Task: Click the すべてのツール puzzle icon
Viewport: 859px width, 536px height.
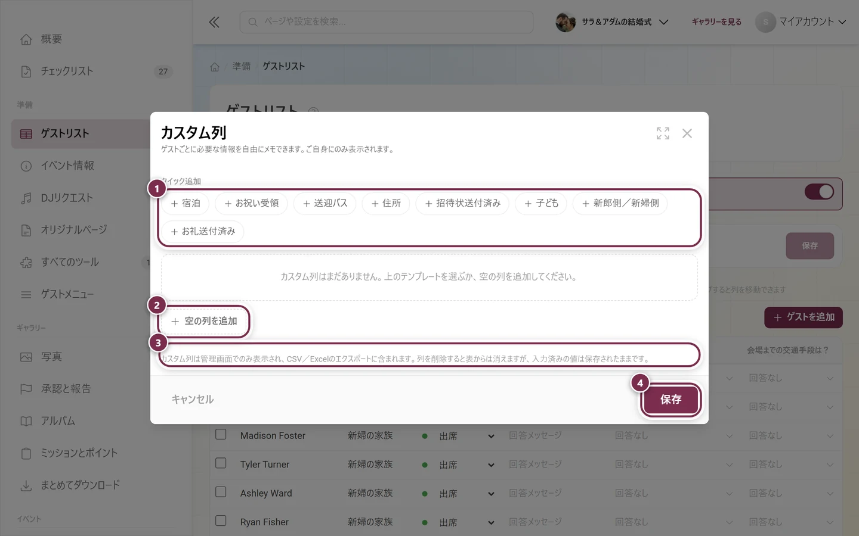Action: [26, 262]
